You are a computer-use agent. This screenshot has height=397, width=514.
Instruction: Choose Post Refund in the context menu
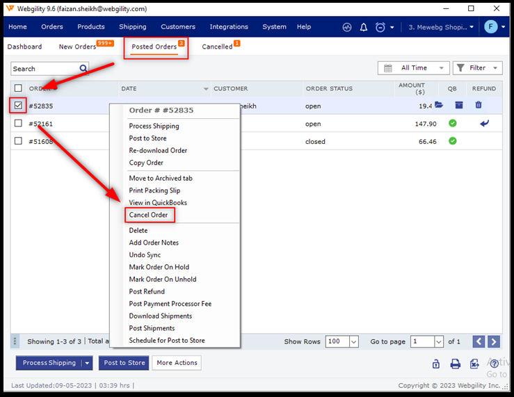[x=147, y=291]
